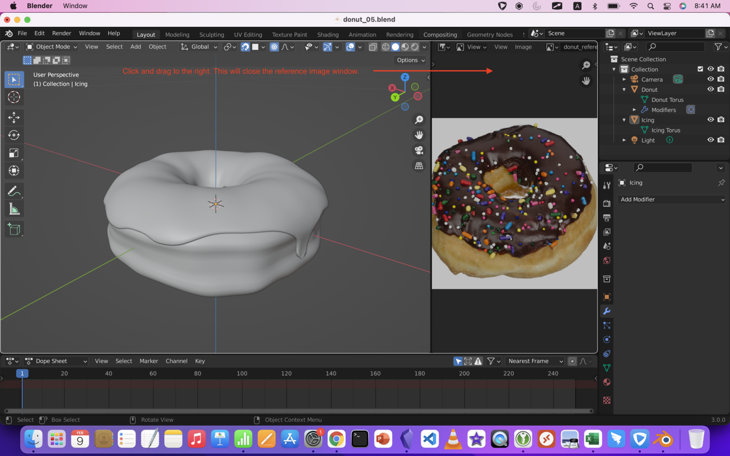Hide the Donut object in outliner
The height and width of the screenshot is (456, 730).
710,89
